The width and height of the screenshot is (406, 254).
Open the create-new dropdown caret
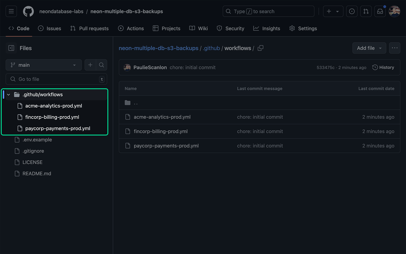[x=338, y=11]
